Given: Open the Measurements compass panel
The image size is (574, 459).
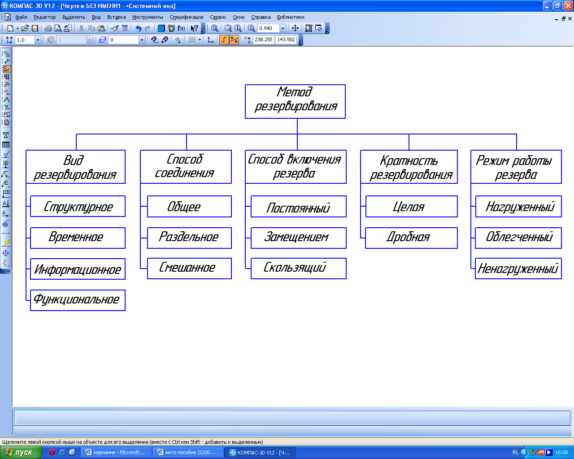Looking at the screenshot, I should tap(6, 100).
